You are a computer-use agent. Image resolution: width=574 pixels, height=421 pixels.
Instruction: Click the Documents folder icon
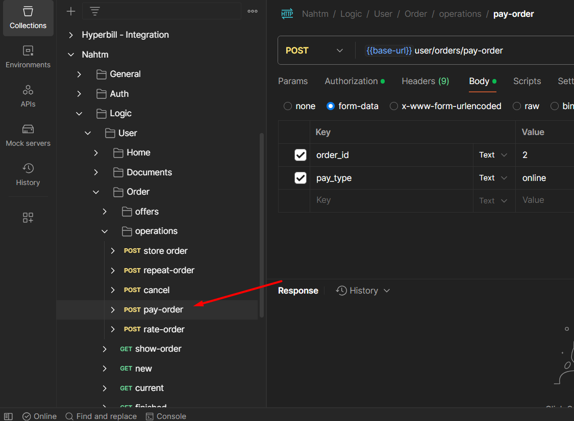click(x=118, y=172)
